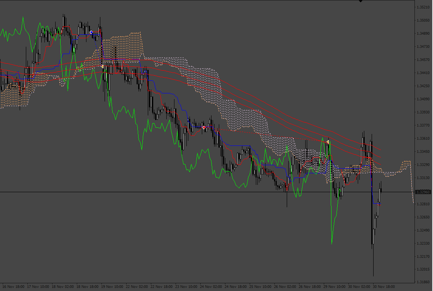Select the 1.32490 price level
The height and width of the screenshot is (291, 433).
coord(423,230)
